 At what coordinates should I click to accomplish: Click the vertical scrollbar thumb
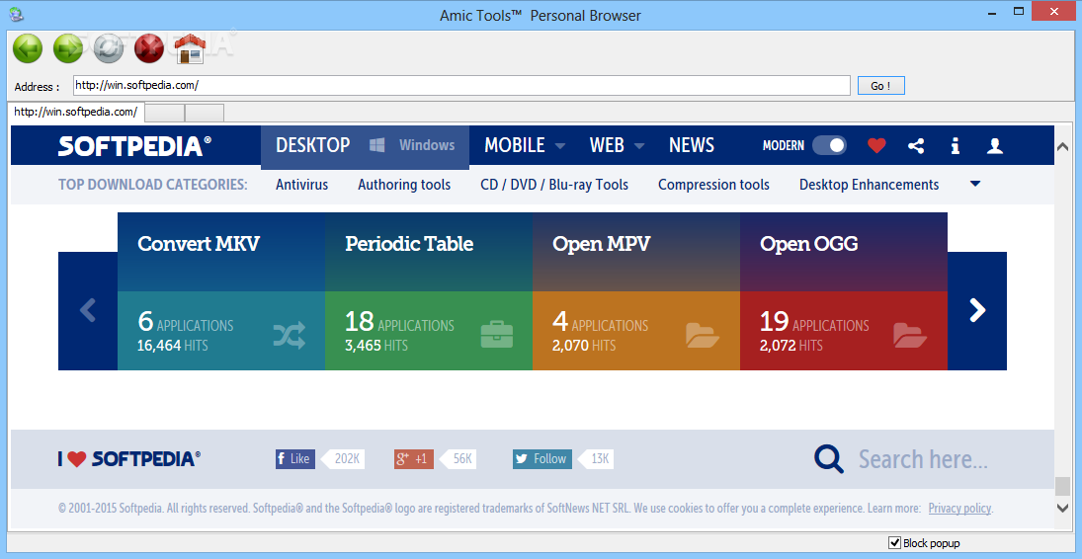(1062, 486)
